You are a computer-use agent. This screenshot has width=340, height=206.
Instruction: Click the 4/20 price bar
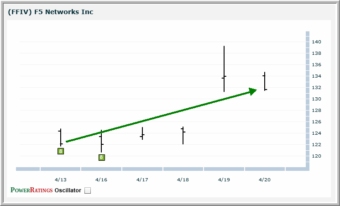click(x=265, y=81)
